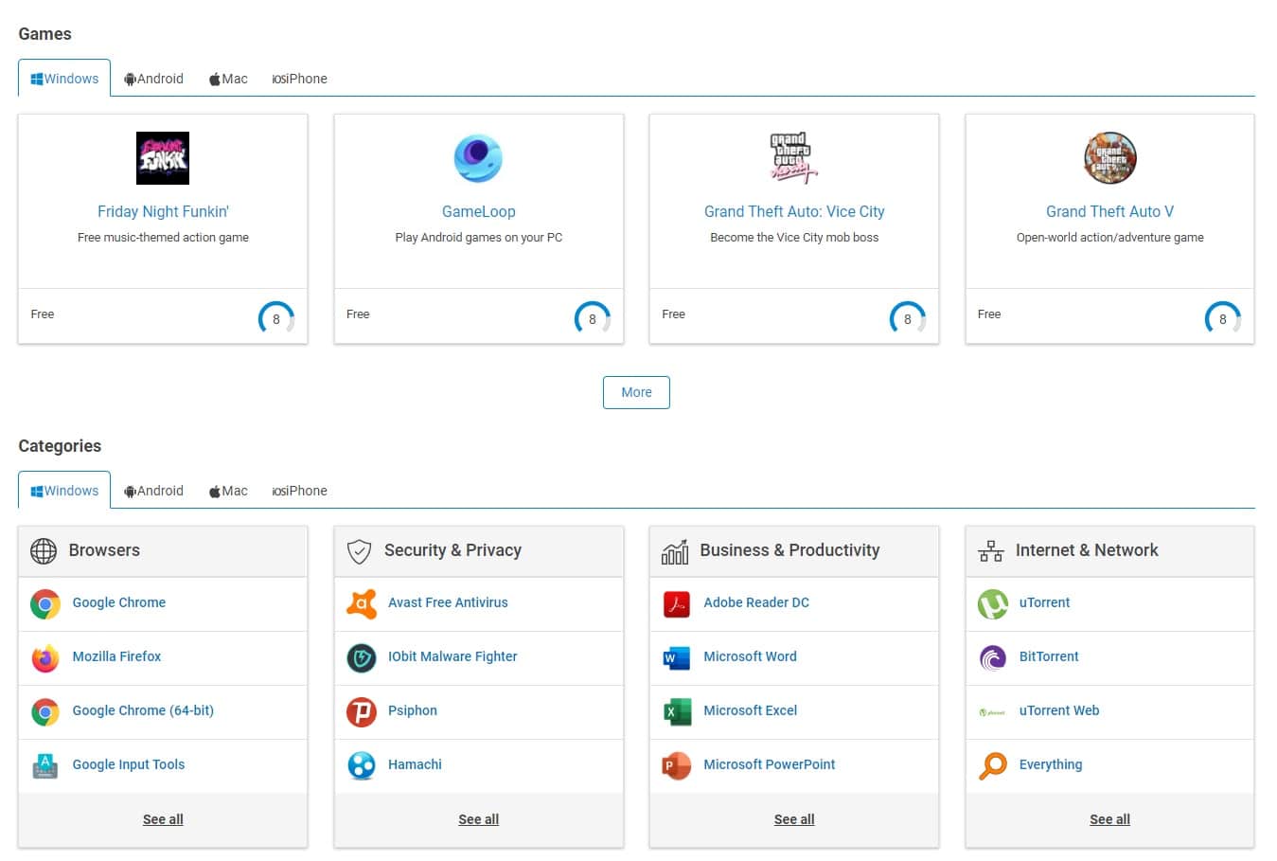This screenshot has width=1277, height=861.
Task: Click the Business & Productivity chart icon
Action: point(675,551)
